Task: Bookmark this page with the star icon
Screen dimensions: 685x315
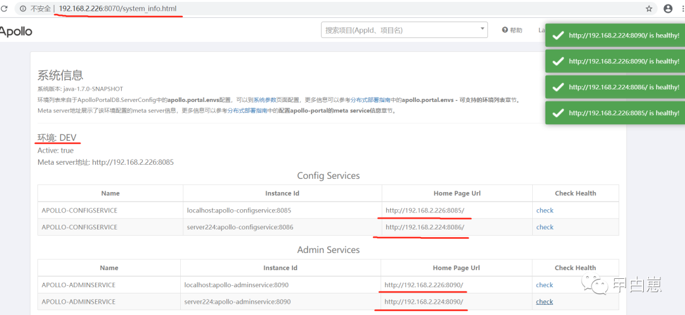Action: pos(649,9)
